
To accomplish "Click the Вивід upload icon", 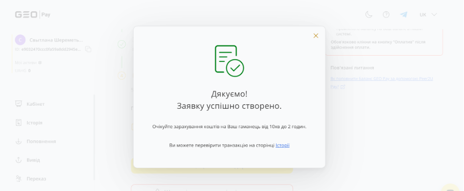I will pos(18,160).
